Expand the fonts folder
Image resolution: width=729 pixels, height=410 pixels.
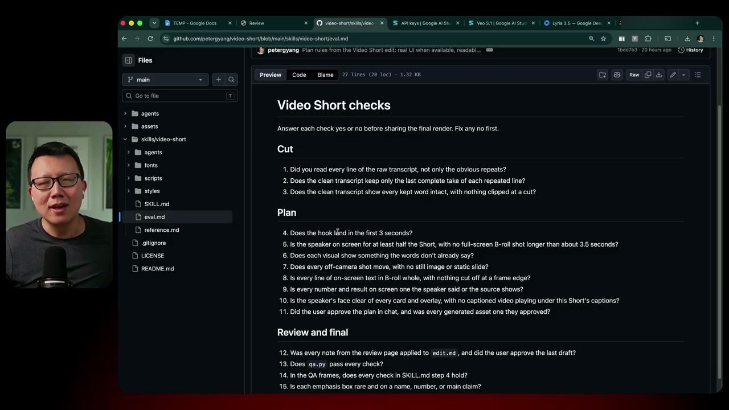pos(129,165)
